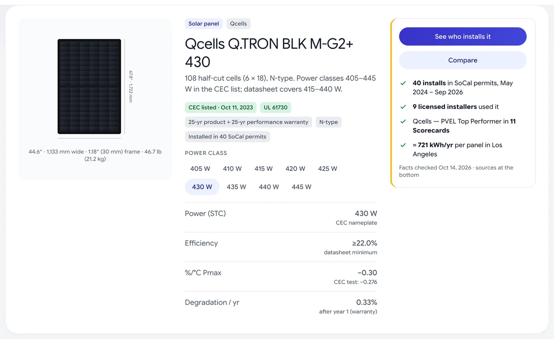Click the 25-yr product and performance warranty badge
Viewport: 554px width, 339px height.
point(248,122)
